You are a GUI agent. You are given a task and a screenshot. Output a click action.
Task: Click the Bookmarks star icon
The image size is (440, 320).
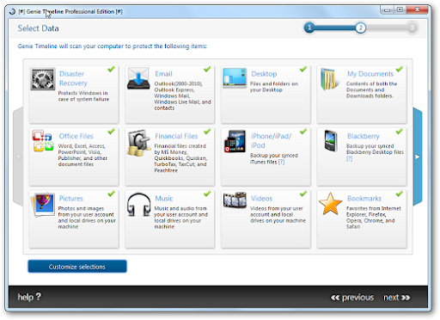click(x=331, y=204)
